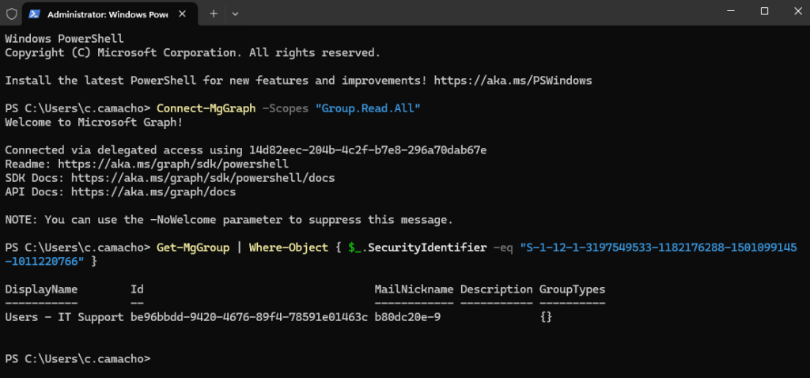Open the API Docs aka.ms/graph/docs link
This screenshot has width=810, height=378.
click(153, 191)
